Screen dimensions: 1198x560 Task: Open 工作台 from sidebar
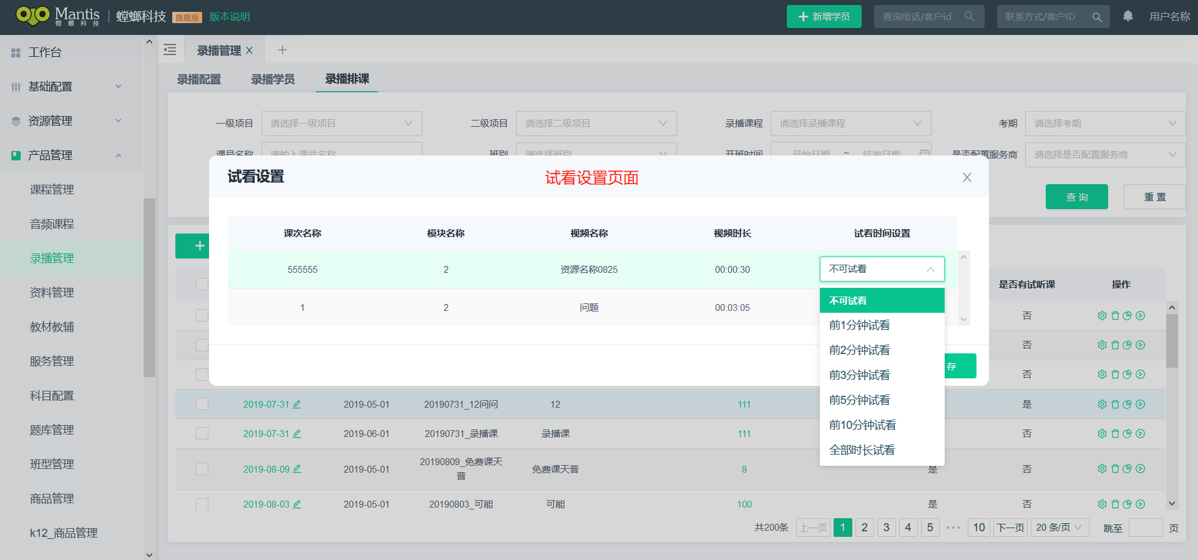tap(45, 52)
